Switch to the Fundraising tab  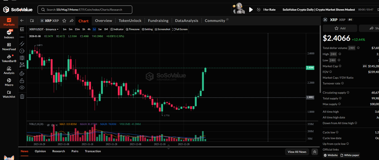158,21
